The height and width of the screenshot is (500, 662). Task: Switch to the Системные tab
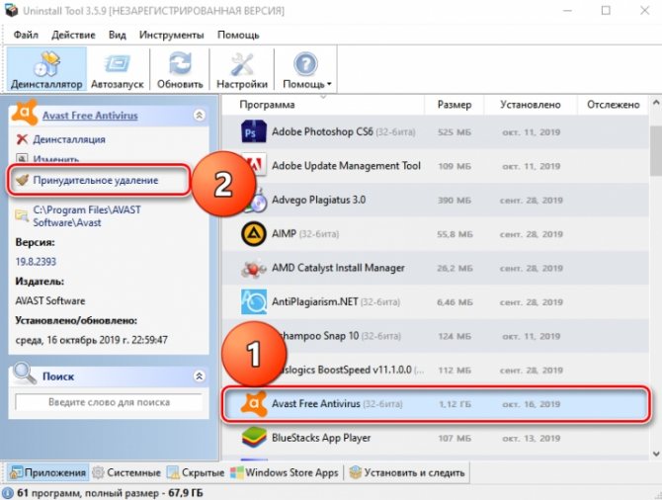[x=127, y=472]
